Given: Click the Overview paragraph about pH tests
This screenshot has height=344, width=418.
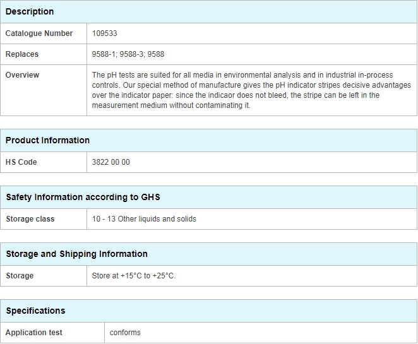Looking at the screenshot, I should pyautogui.click(x=251, y=90).
